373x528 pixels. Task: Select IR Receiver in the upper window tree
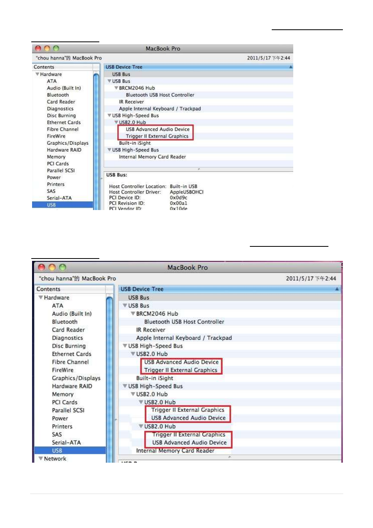[131, 102]
